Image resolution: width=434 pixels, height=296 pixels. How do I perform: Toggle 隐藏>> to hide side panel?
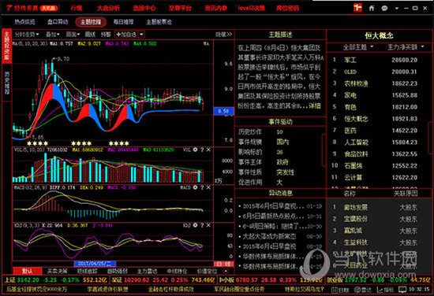tap(223, 35)
